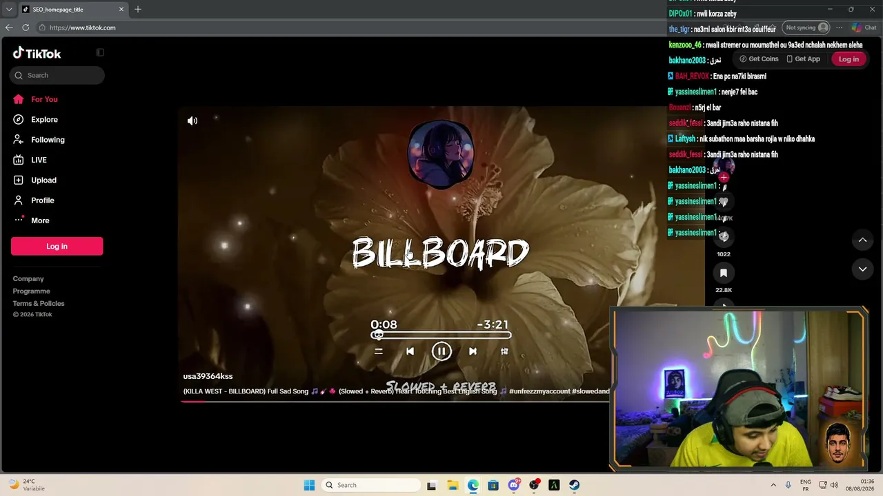The image size is (883, 496).
Task: Open comments showing 1022
Action: (724, 237)
